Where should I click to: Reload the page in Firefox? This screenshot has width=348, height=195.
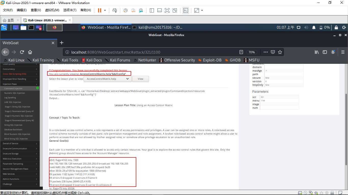point(22,52)
